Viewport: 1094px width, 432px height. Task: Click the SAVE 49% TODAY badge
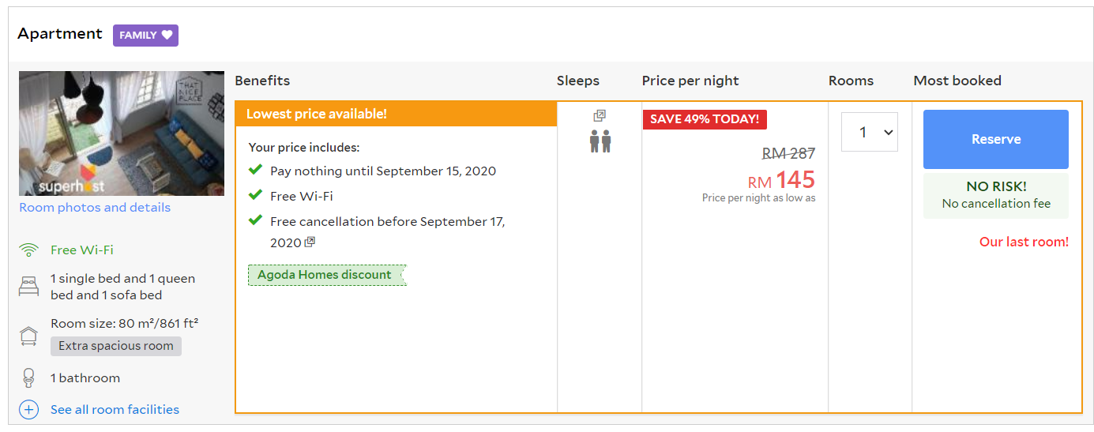coord(705,119)
